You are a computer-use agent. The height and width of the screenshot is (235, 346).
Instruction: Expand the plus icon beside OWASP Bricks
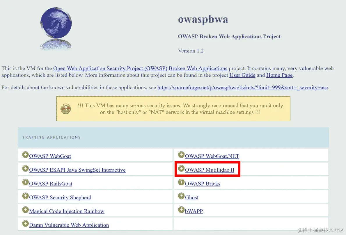pos(181,182)
